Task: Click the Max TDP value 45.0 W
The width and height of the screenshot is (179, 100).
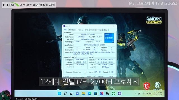Action: coord(99,37)
